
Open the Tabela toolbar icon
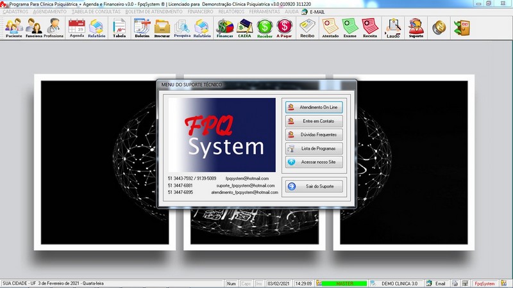pos(119,28)
